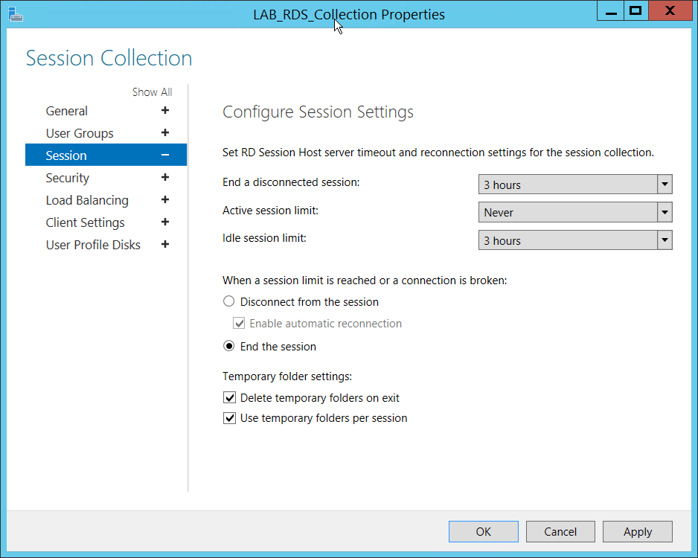This screenshot has width=698, height=558.
Task: Open Active session limit dropdown
Action: 665,213
